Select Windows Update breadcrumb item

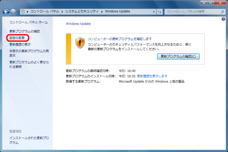click(117, 11)
